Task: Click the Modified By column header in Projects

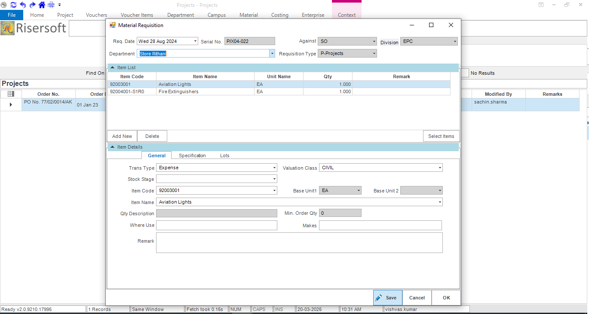Action: click(x=498, y=94)
